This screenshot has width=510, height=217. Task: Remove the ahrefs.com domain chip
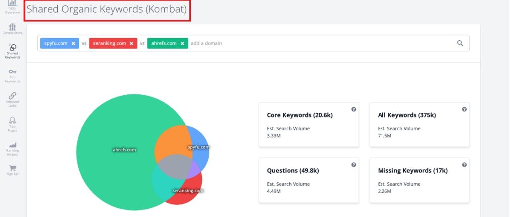pos(182,44)
